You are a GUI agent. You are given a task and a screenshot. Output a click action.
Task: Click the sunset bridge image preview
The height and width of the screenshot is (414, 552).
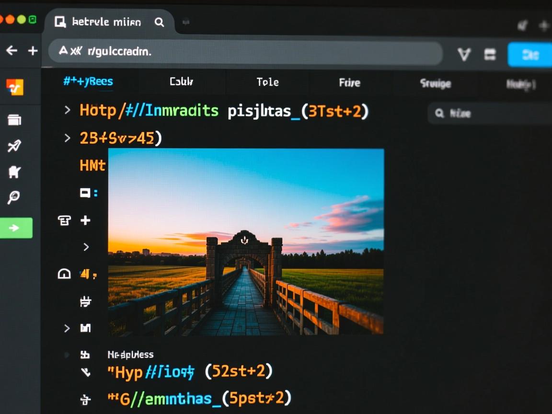coord(246,242)
